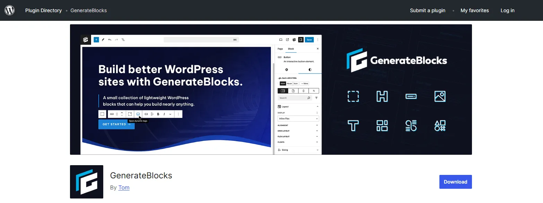Click the sidebar Search styles field

click(x=295, y=98)
